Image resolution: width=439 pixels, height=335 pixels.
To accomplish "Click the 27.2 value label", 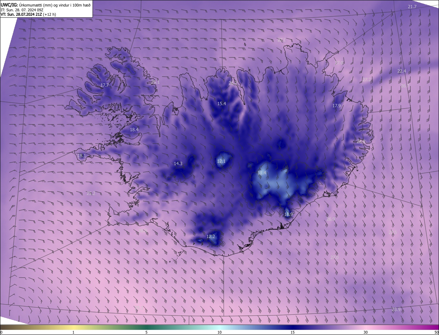I will 367,79.
